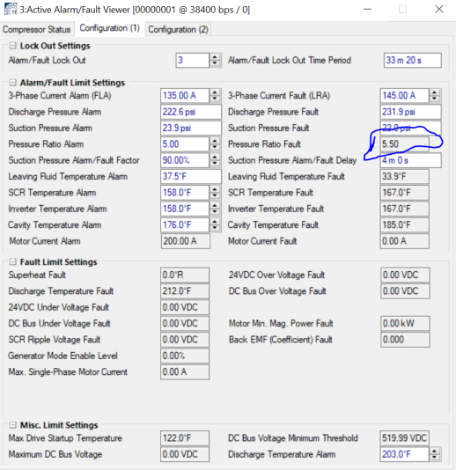Click the 3-Phase Current Fault (LRA) stepper

(435, 96)
